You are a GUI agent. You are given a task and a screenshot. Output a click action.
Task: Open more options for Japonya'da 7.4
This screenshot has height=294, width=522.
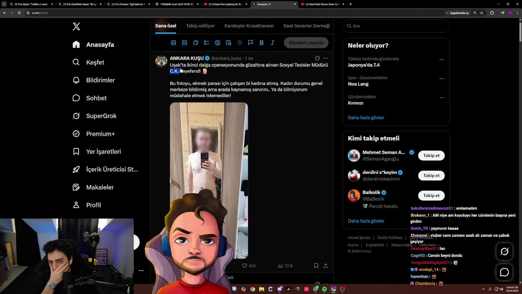442,60
